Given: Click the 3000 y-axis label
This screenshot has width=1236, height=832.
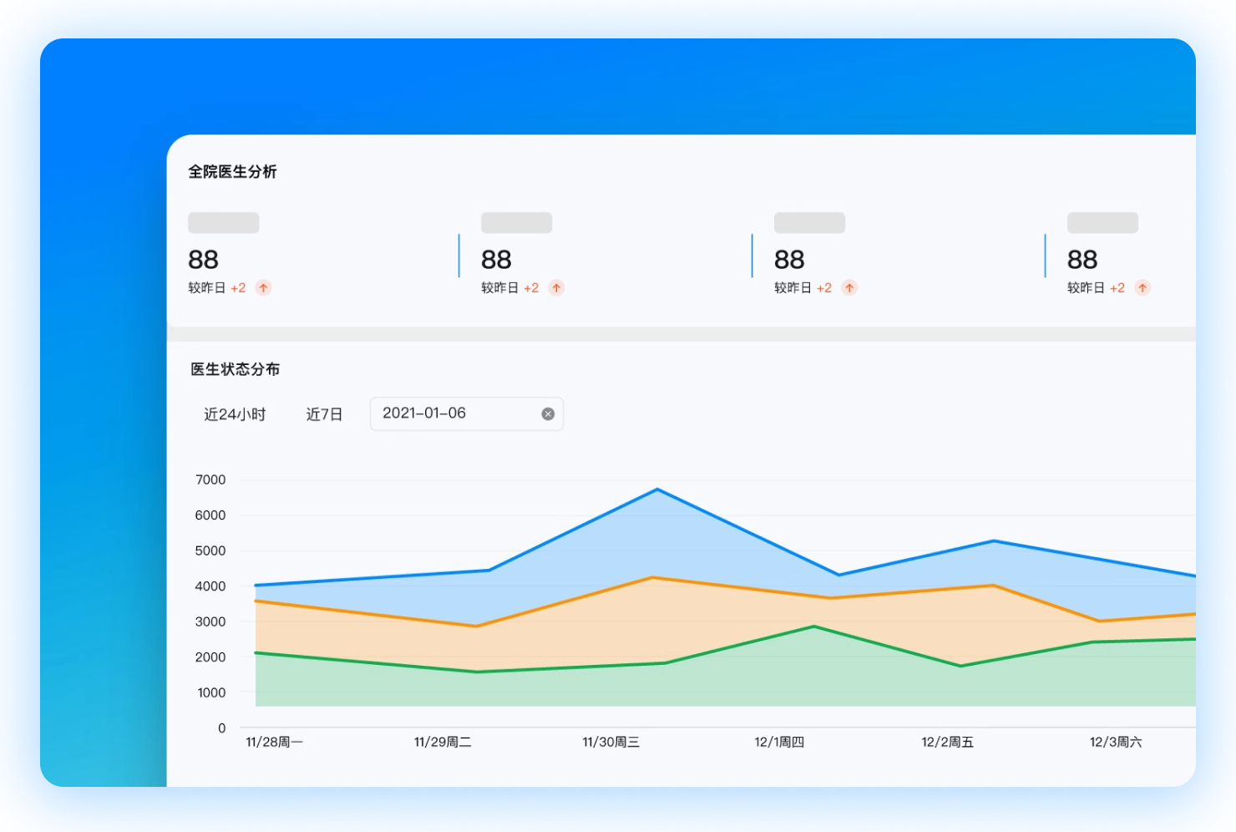Looking at the screenshot, I should pos(210,621).
